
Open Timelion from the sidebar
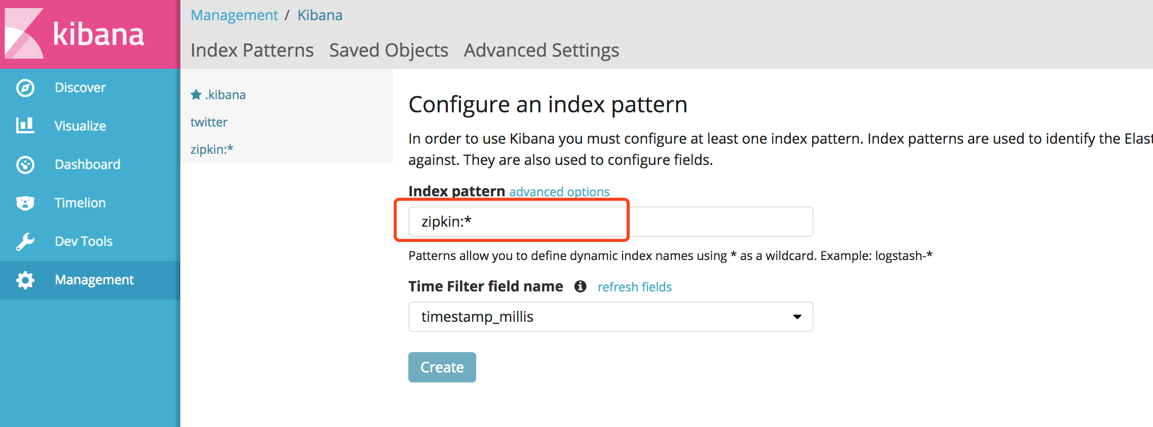click(x=90, y=203)
